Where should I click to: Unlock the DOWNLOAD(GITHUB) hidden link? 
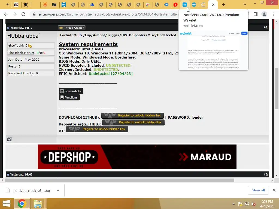(x=132, y=115)
